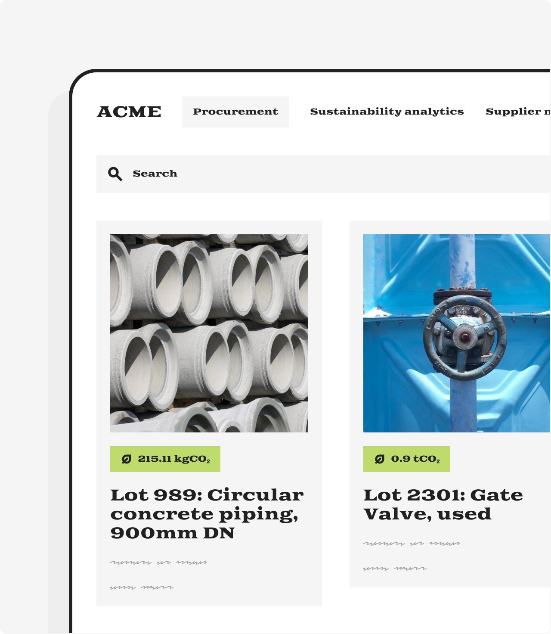Screen dimensions: 551x634
Task: Open Lot 2301 Gate Valve, used title
Action: 443,504
